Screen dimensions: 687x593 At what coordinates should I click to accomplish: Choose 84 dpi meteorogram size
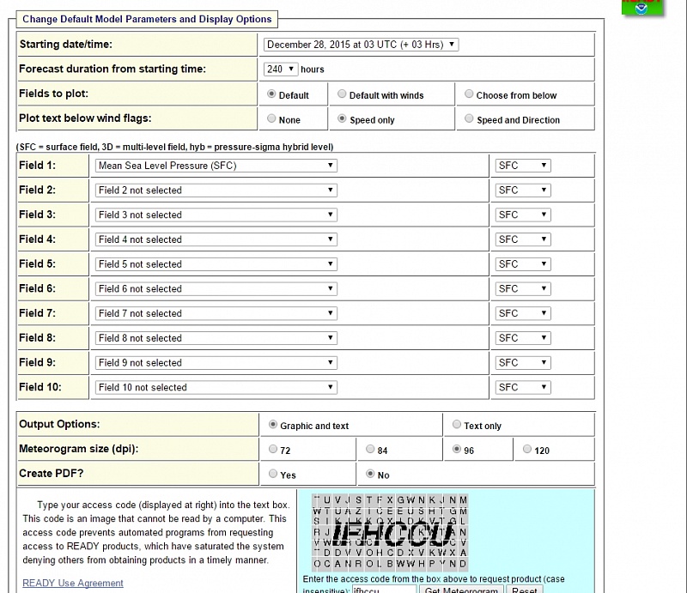(370, 449)
